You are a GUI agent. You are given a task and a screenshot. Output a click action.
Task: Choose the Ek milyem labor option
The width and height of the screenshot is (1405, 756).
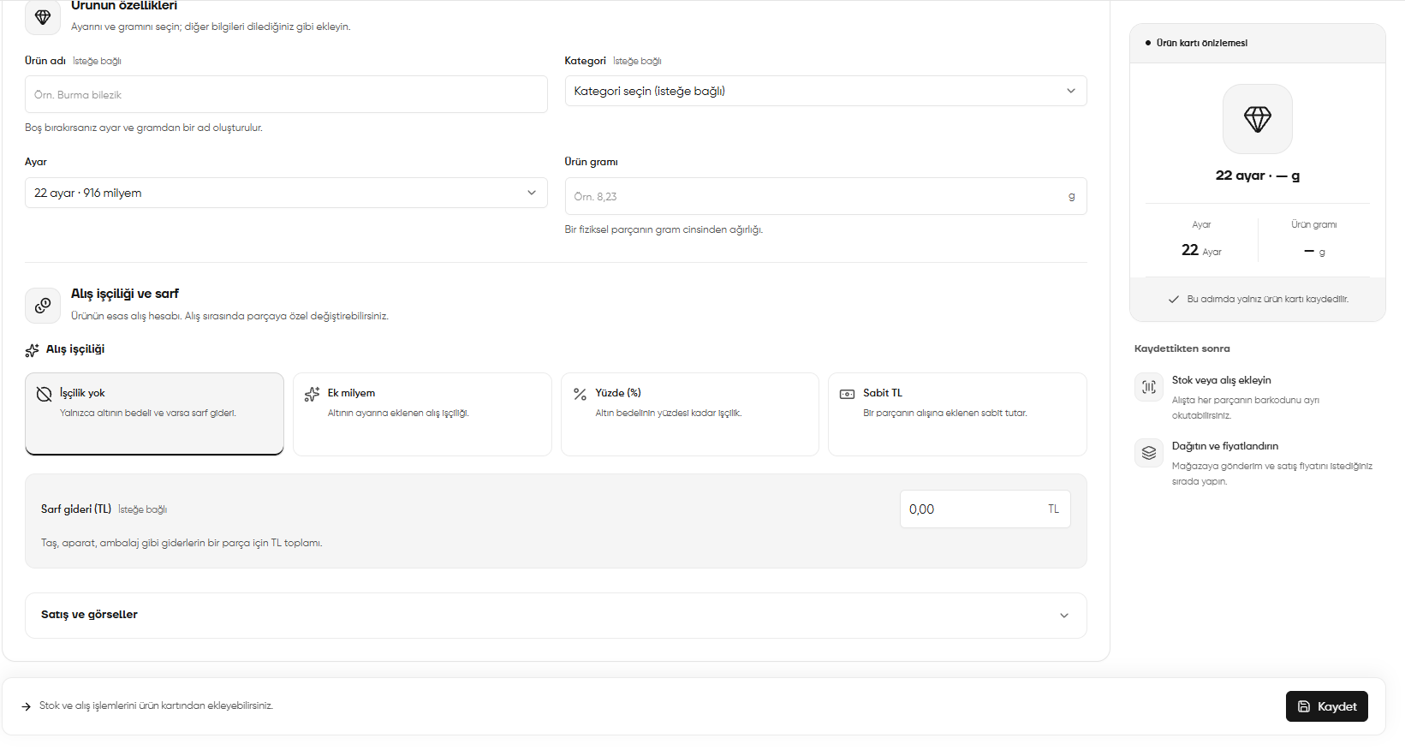(422, 414)
